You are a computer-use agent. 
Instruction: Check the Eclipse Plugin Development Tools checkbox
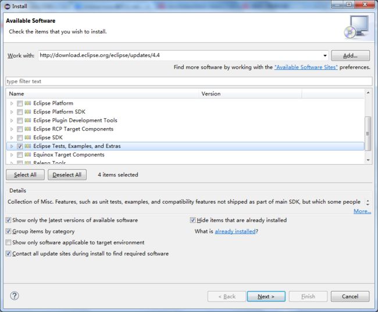20,120
